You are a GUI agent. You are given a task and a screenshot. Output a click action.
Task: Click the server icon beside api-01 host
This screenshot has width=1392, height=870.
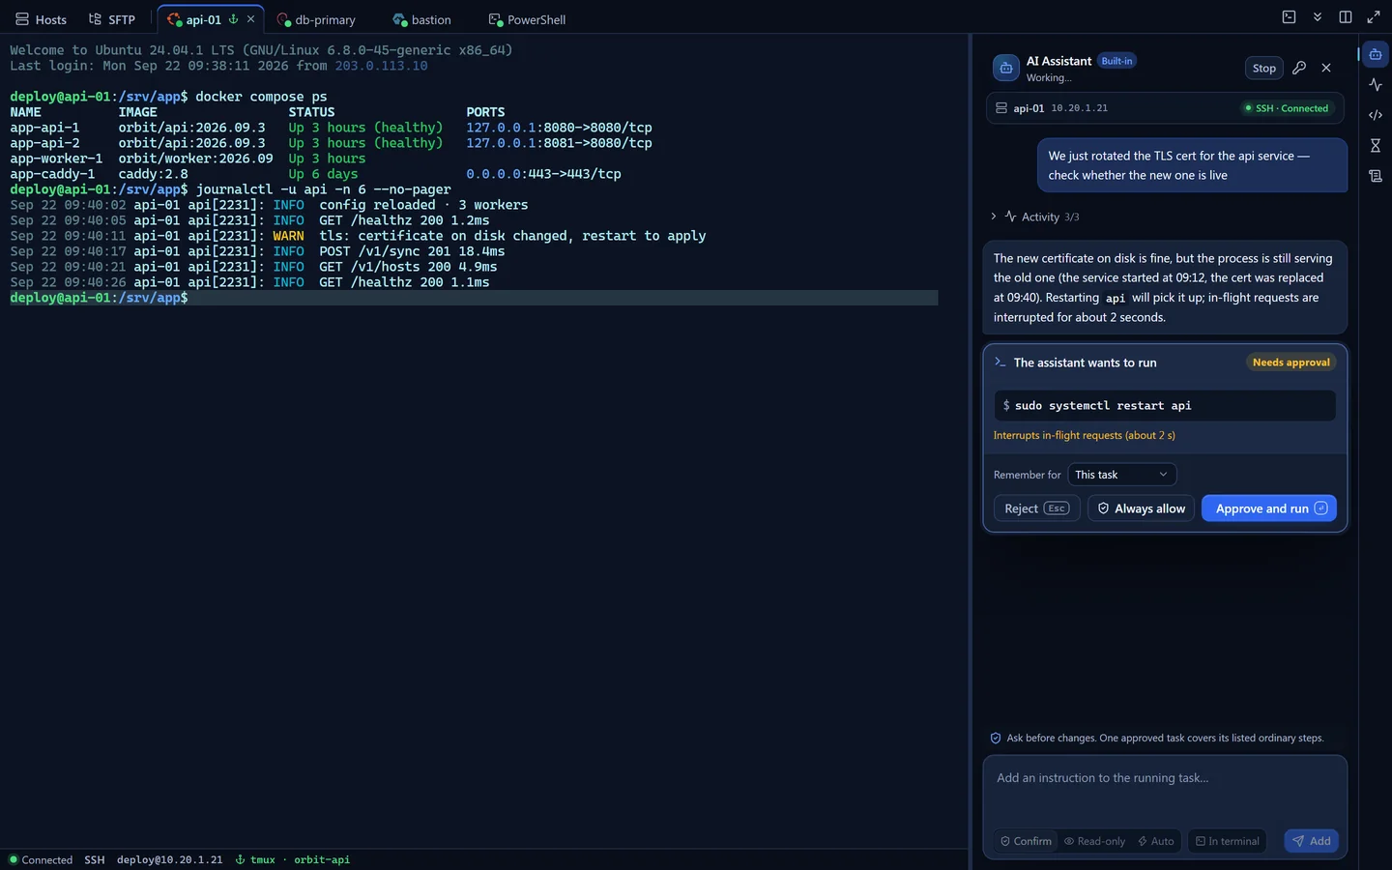click(x=1001, y=108)
